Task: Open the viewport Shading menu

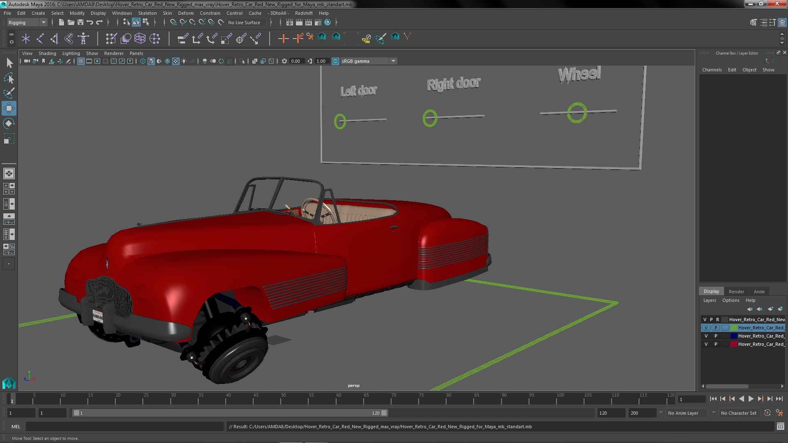Action: (47, 53)
